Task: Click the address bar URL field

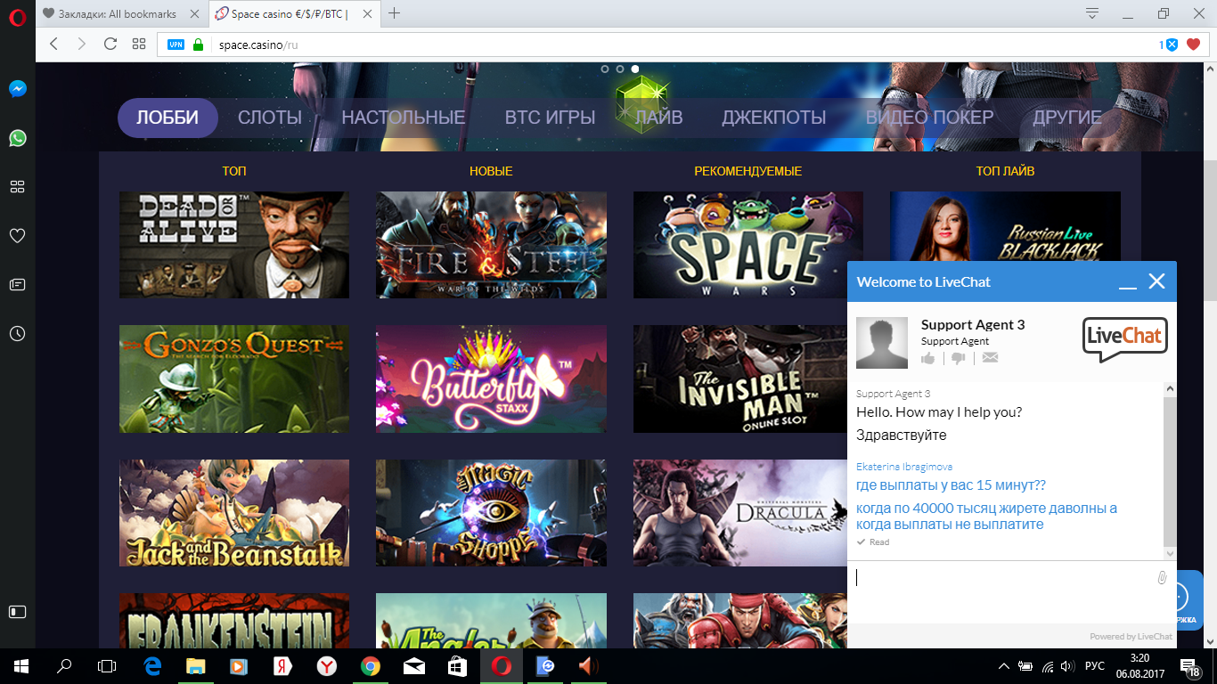Action: click(682, 44)
